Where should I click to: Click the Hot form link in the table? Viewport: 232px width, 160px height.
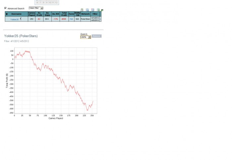(x=71, y=19)
